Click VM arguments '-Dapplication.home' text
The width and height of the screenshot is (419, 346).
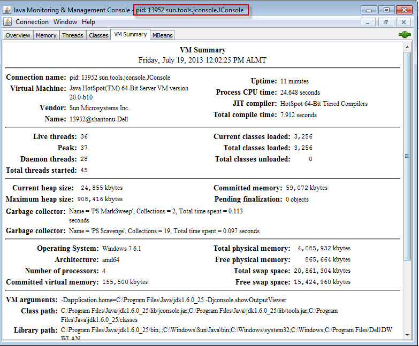173,300
